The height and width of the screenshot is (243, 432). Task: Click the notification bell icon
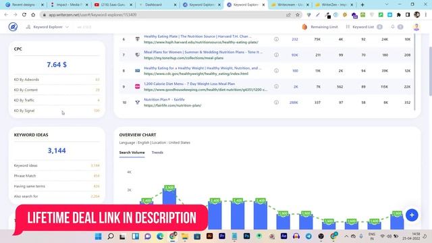[393, 27]
